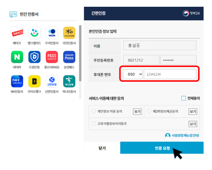Click the NH인증서 label text
This screenshot has height=170, width=212.
pos(17,92)
